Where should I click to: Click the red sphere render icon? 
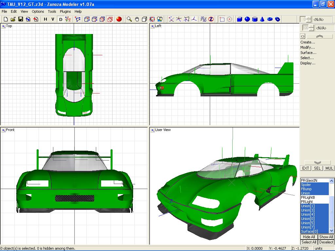pyautogui.click(x=119, y=19)
